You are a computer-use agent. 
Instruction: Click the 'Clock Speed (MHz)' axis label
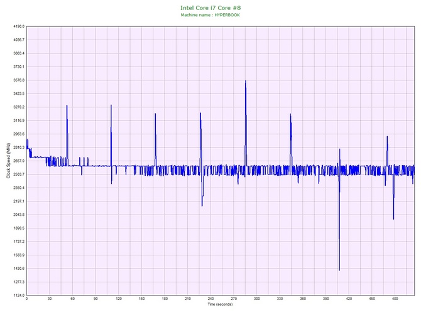click(9, 161)
